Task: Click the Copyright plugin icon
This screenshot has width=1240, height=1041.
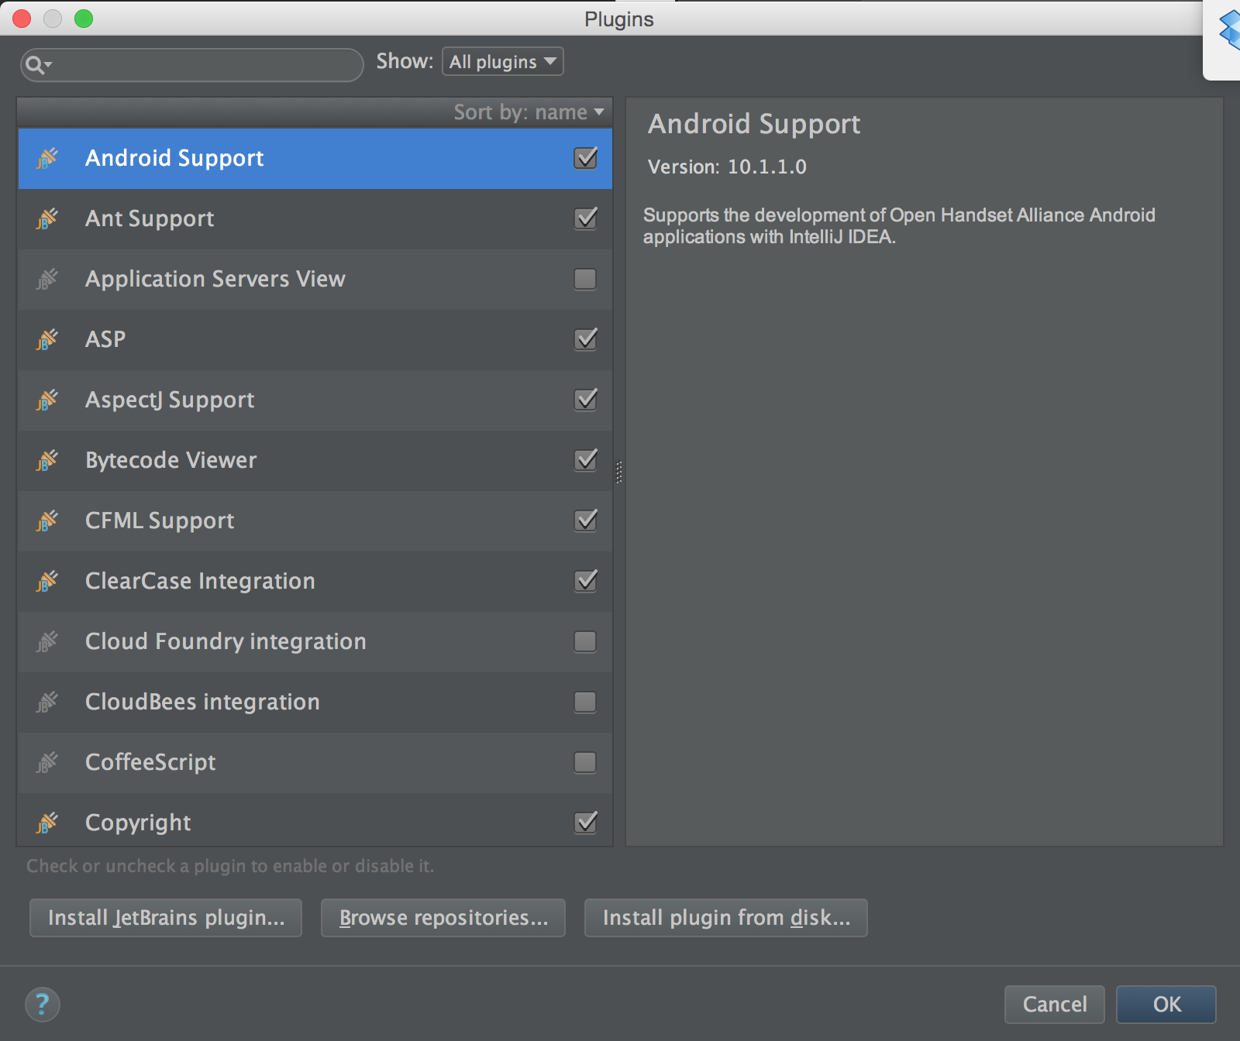Action: click(x=47, y=823)
